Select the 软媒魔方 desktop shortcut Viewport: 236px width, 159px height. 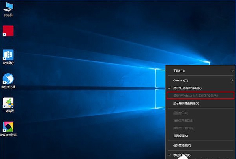tap(8, 57)
